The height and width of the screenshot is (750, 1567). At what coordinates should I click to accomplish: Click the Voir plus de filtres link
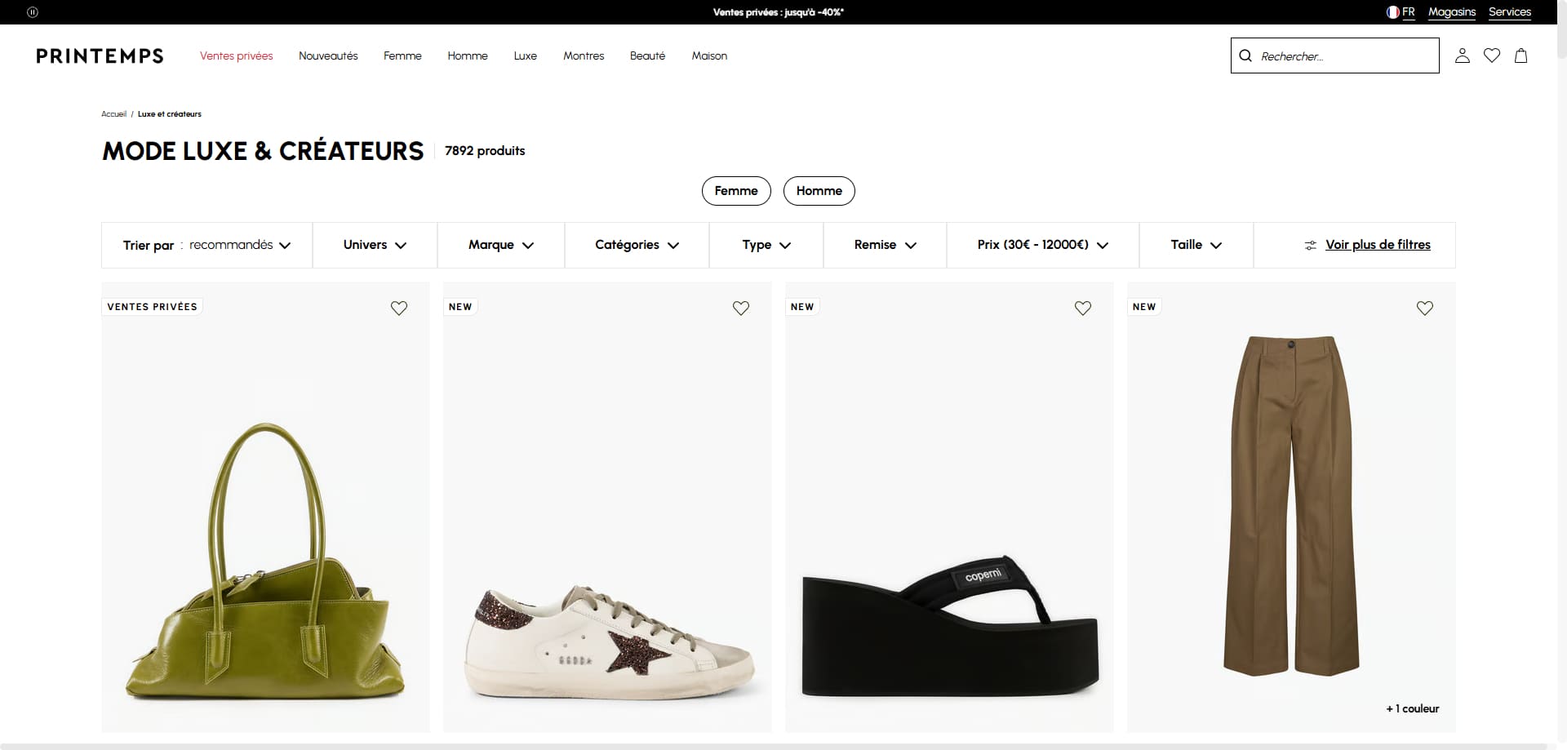[x=1378, y=245]
